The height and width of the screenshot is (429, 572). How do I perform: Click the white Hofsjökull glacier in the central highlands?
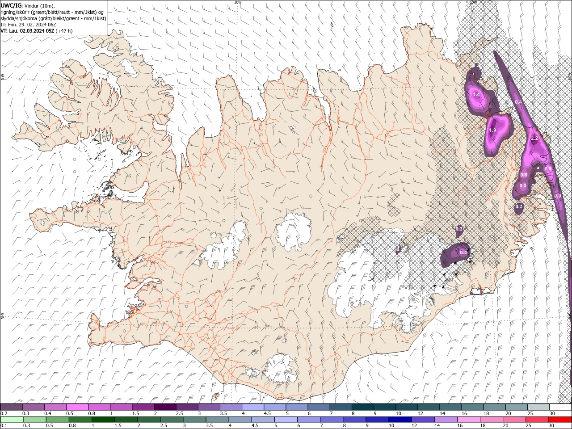pyautogui.click(x=294, y=231)
